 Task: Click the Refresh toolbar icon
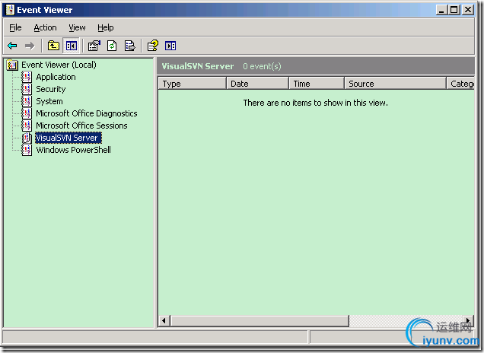pyautogui.click(x=112, y=46)
